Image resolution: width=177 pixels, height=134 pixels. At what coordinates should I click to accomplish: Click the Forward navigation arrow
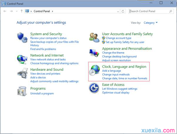coord(11,11)
